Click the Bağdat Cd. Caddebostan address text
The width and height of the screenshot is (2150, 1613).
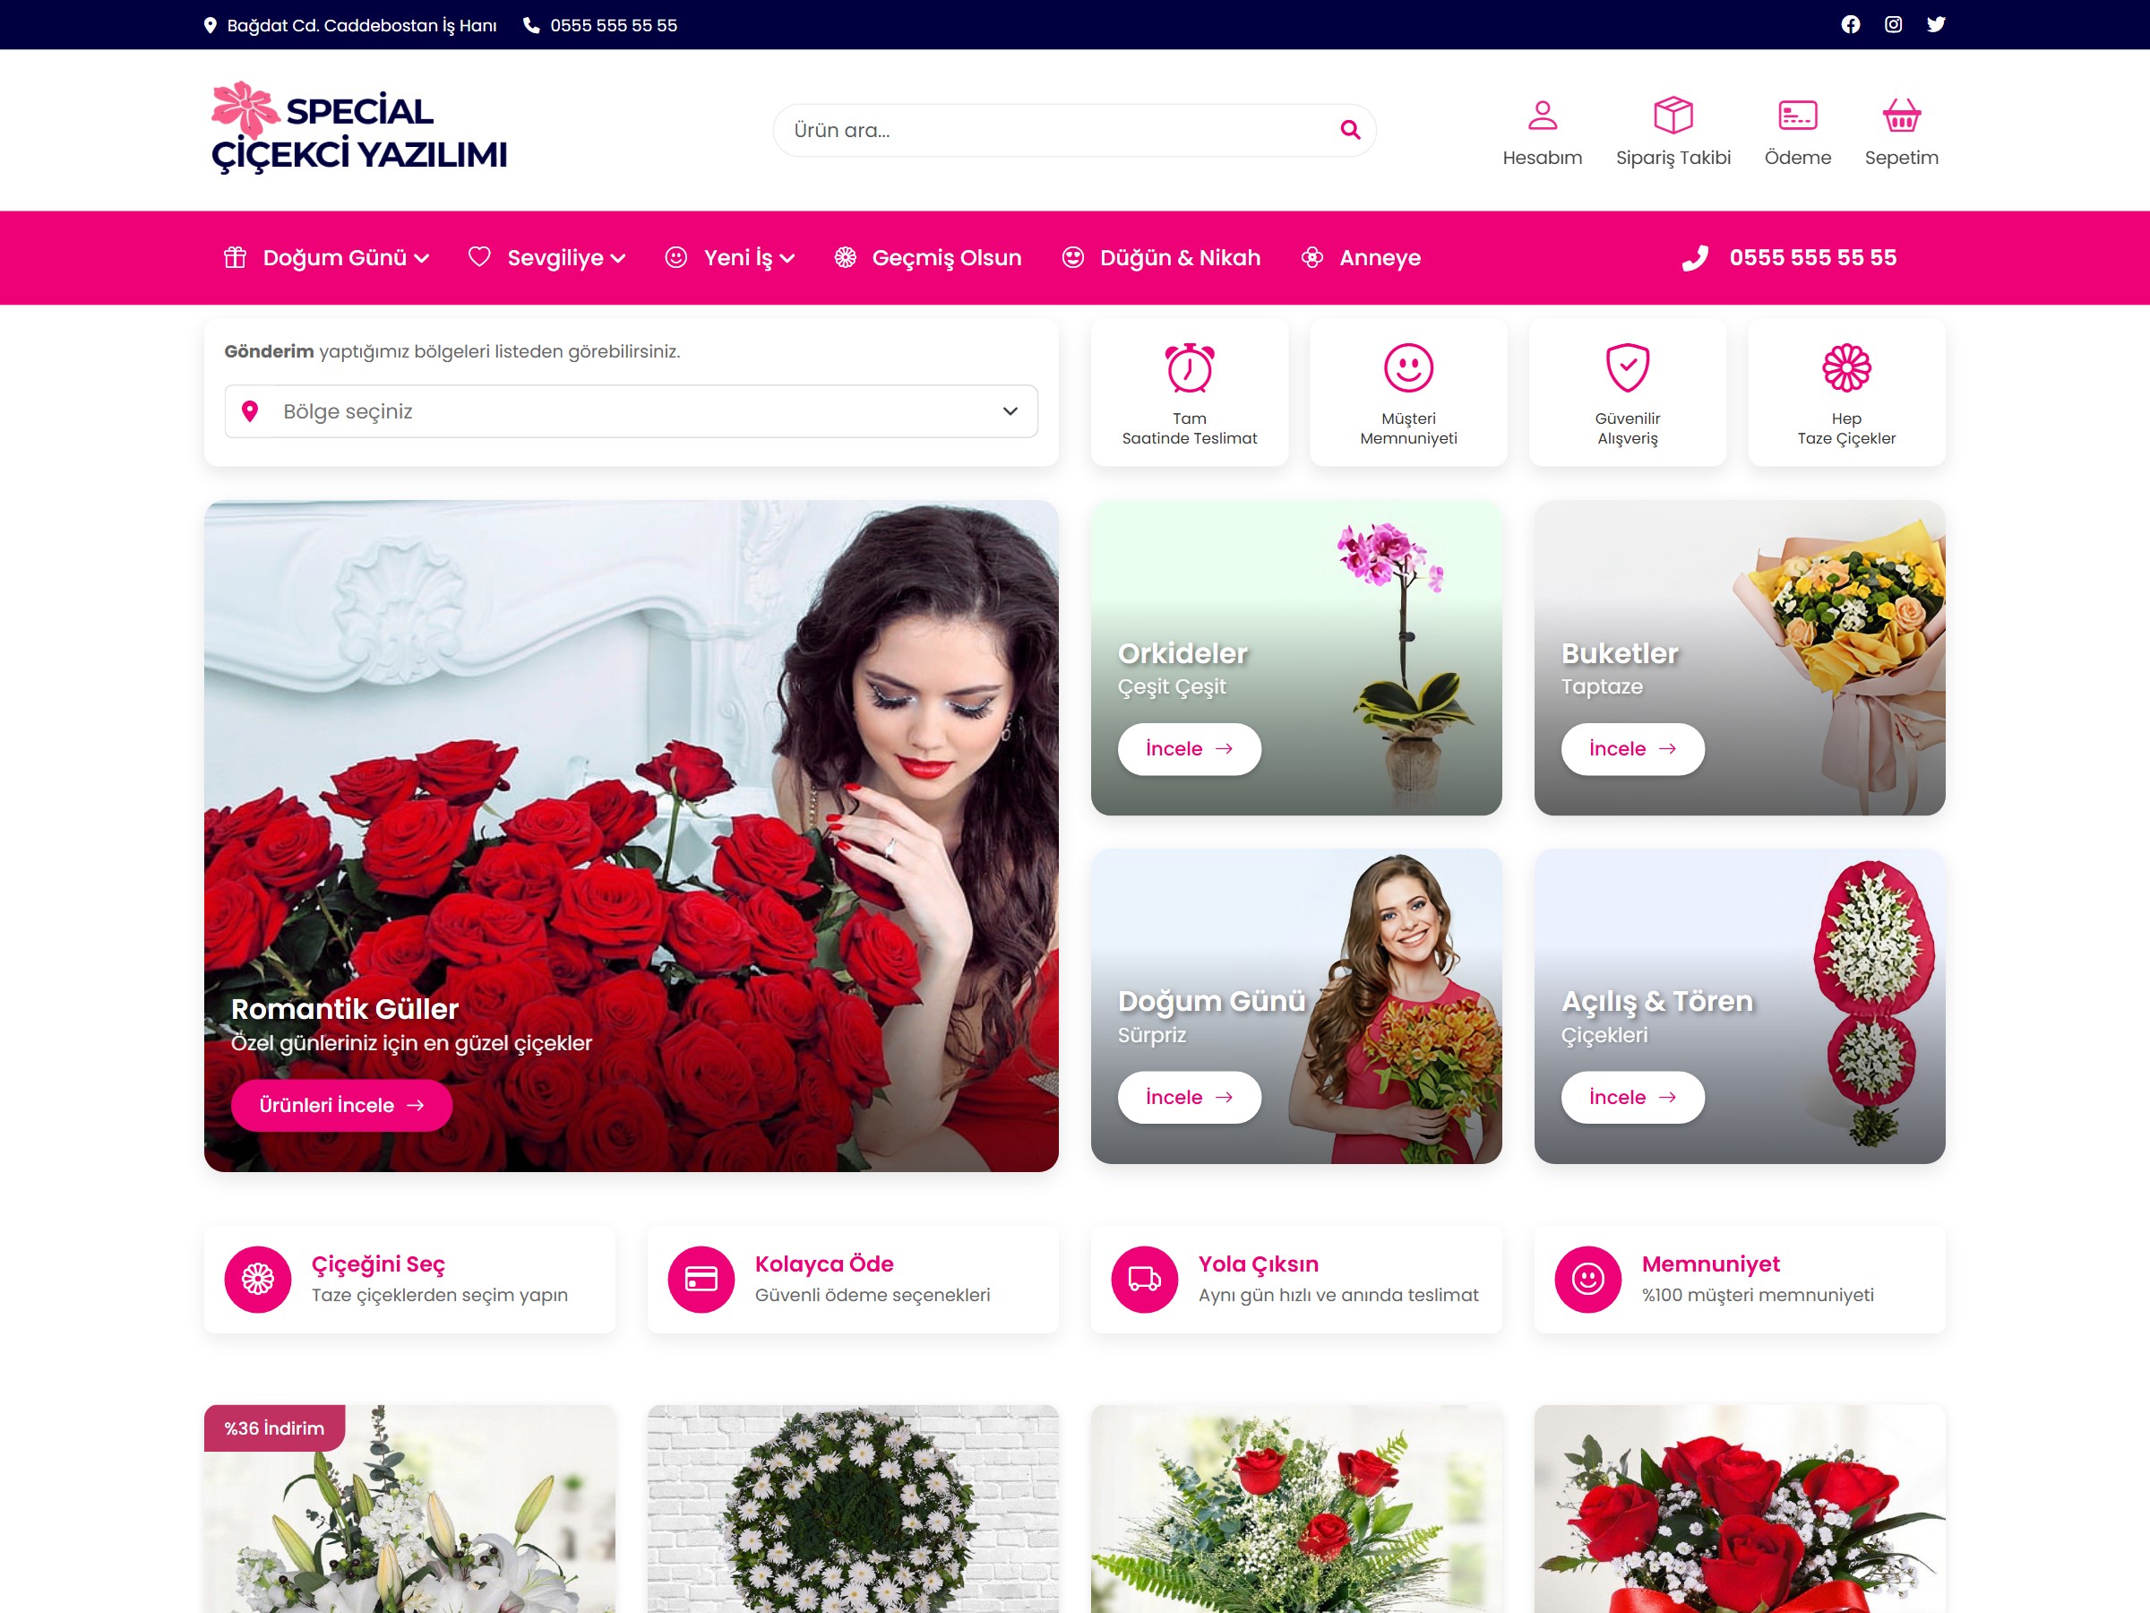click(362, 25)
